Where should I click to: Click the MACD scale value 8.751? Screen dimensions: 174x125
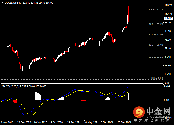[x=167, y=86]
